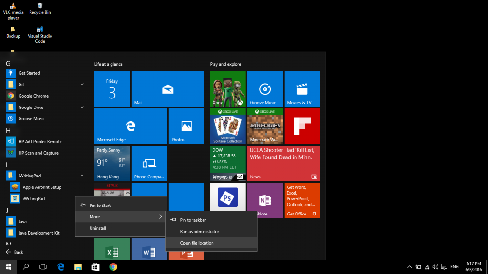
Task: Click Uninstall in the context menu
Action: tap(98, 228)
